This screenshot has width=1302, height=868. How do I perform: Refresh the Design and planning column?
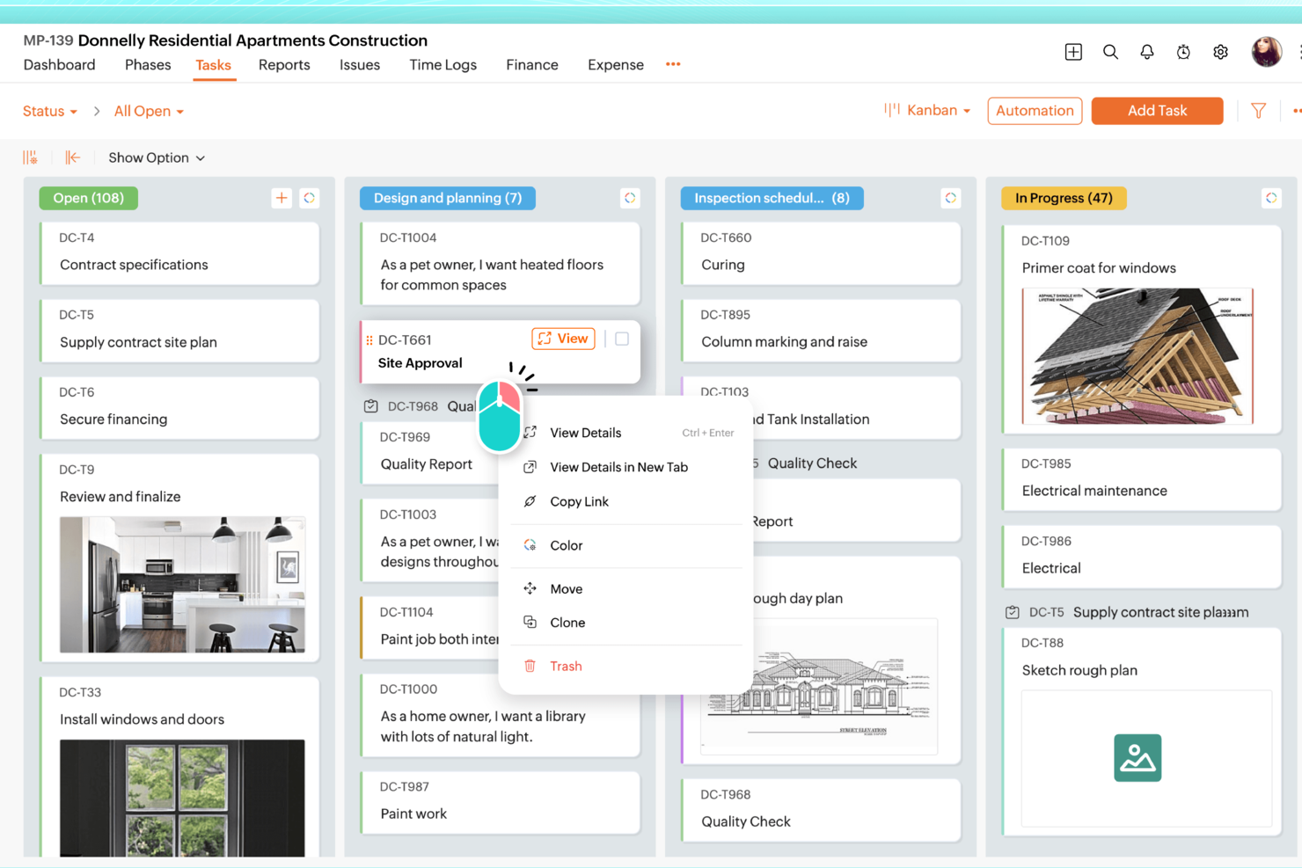click(x=630, y=198)
